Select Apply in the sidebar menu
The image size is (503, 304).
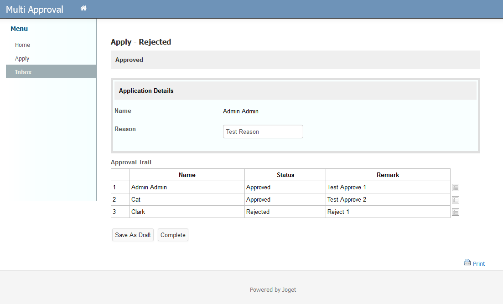22,59
